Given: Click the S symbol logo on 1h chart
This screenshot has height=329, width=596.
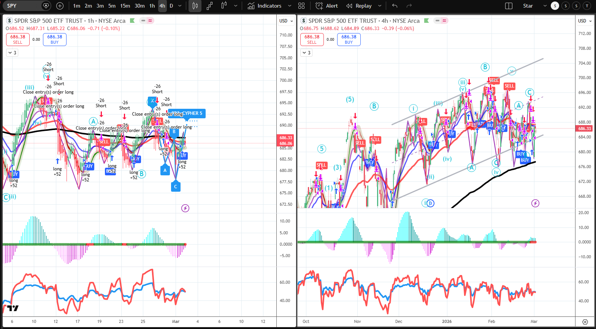Looking at the screenshot, I should [9, 21].
